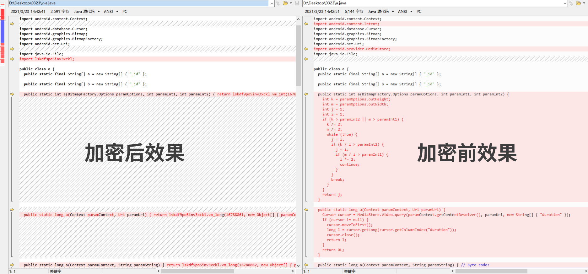Click copy-to-left arrow beside MediaStore import line
Viewport: 588px width, 274px height.
306,49
